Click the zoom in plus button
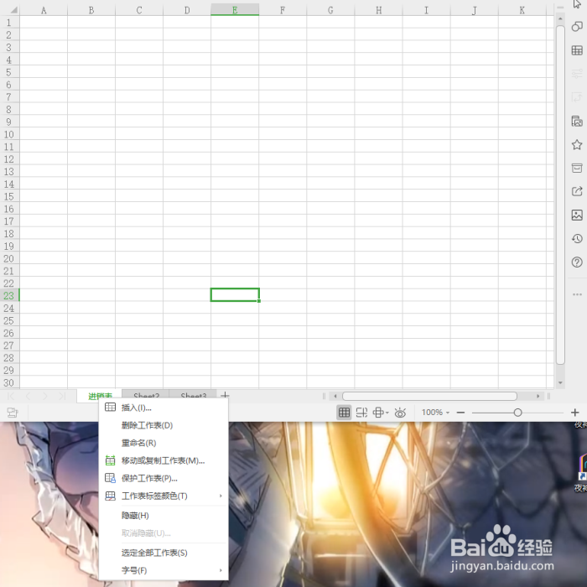Screen dimensions: 587x587 tap(575, 413)
